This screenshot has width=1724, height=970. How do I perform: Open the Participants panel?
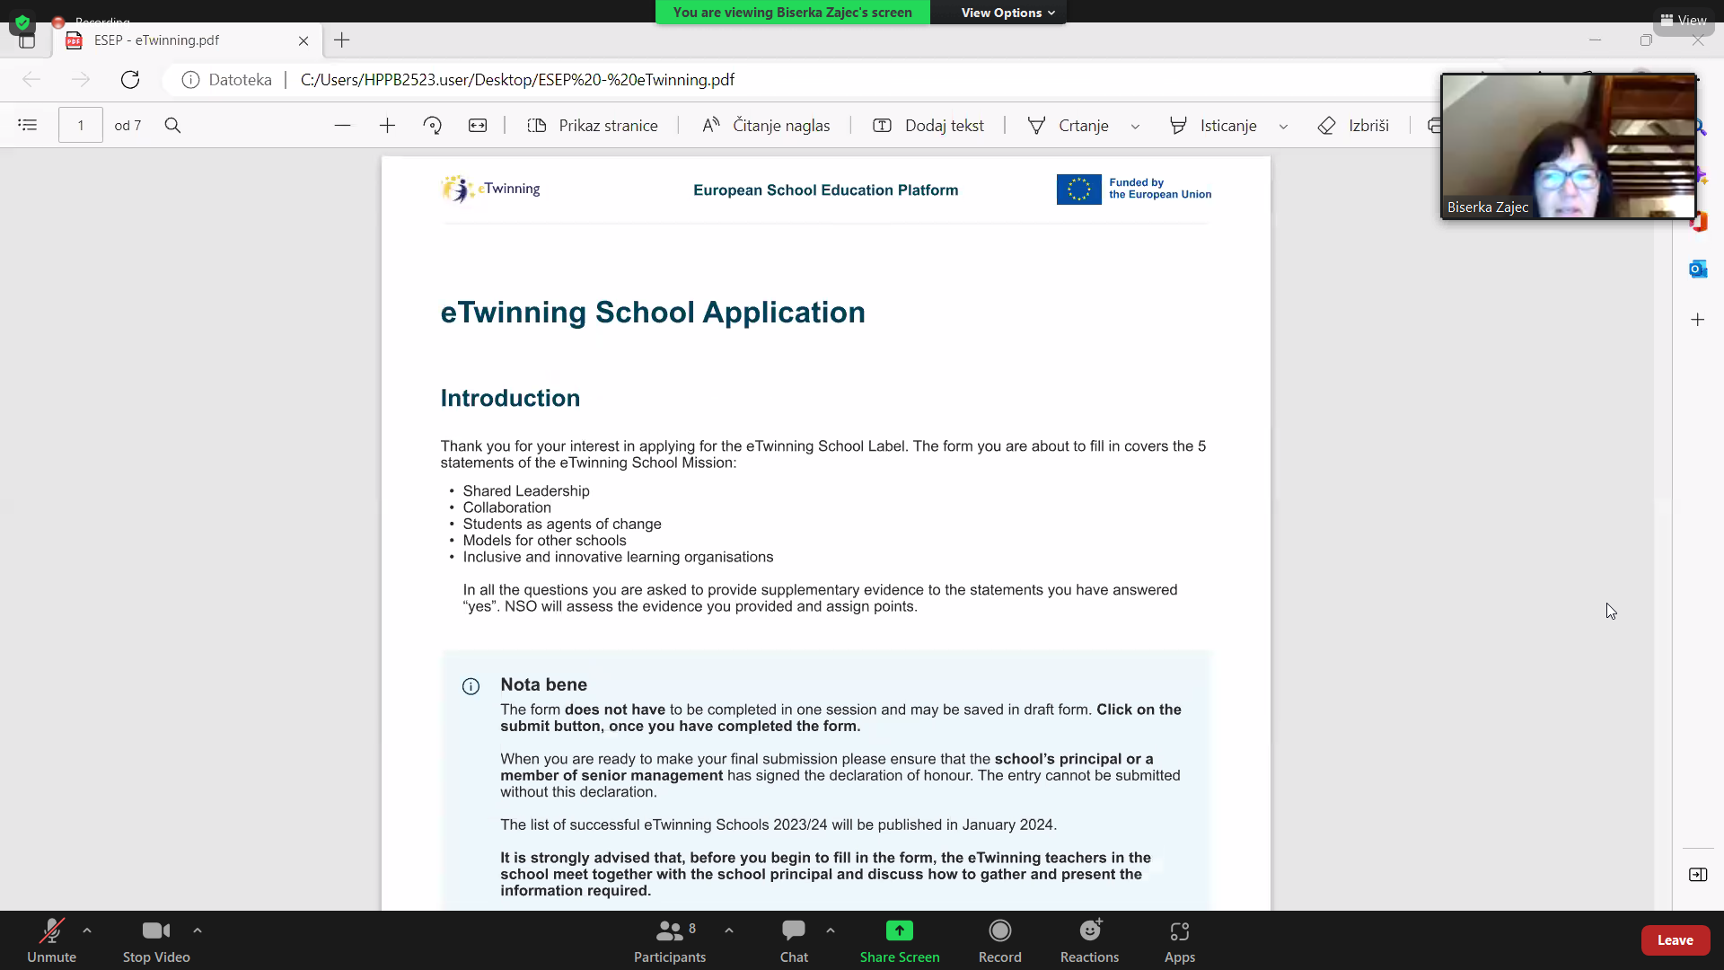(670, 940)
